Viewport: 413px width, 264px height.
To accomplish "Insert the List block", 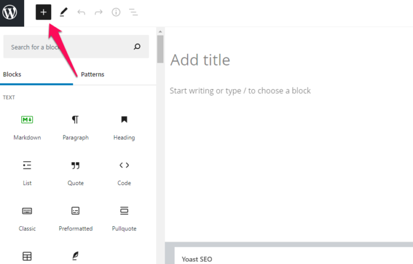I will tap(27, 172).
